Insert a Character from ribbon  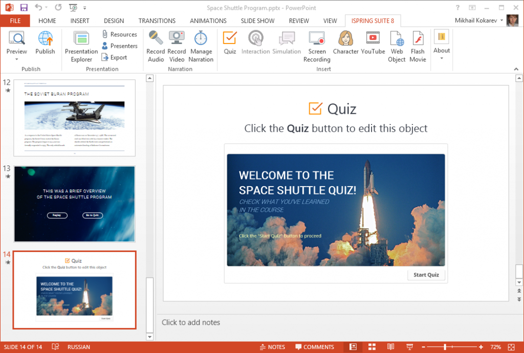345,43
